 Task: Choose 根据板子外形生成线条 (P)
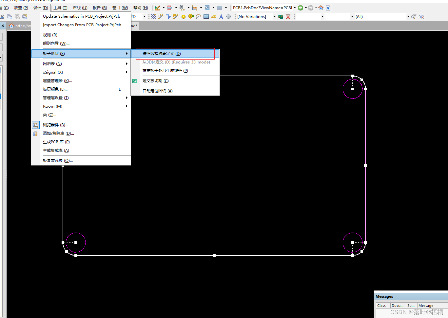(x=175, y=71)
